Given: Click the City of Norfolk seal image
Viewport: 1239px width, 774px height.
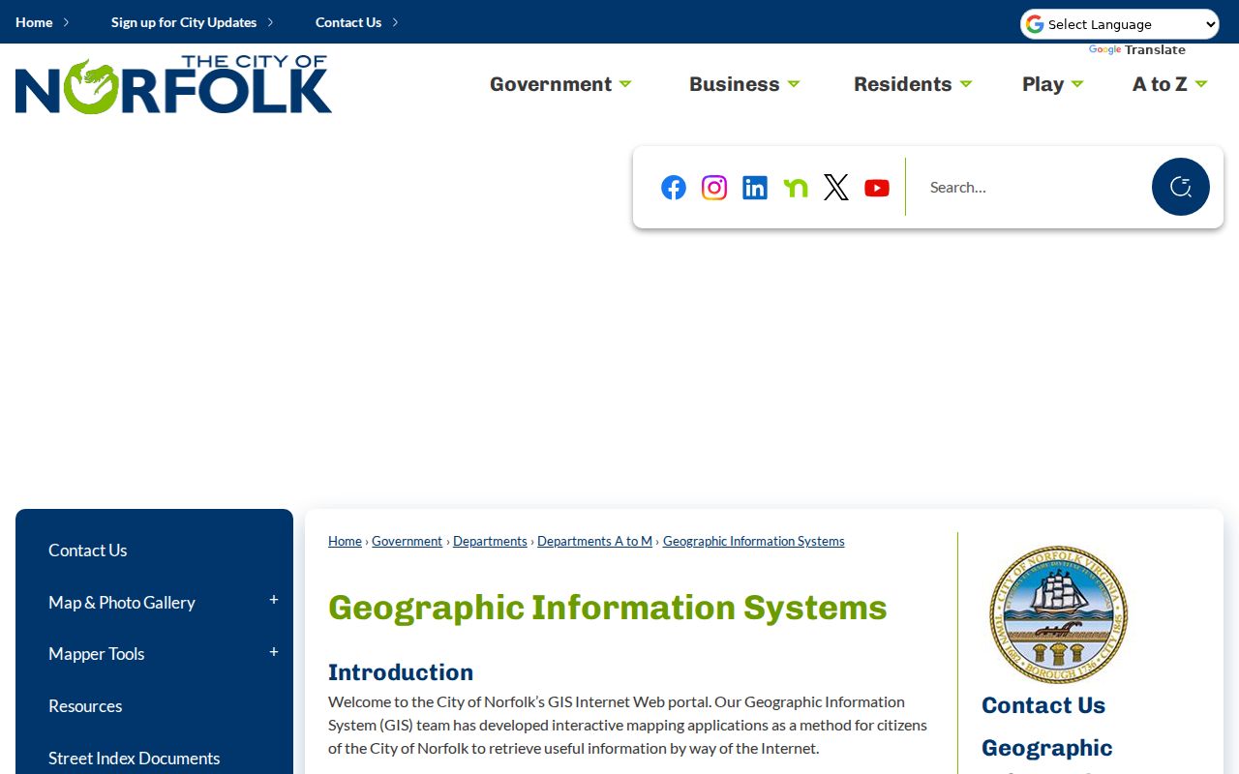Looking at the screenshot, I should (x=1058, y=614).
